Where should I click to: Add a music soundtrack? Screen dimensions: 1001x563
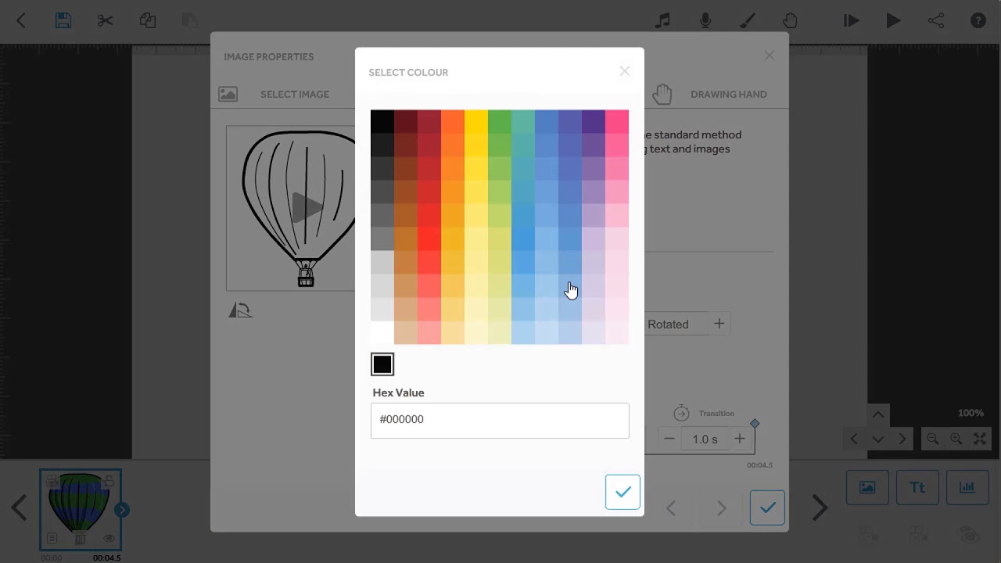click(663, 21)
